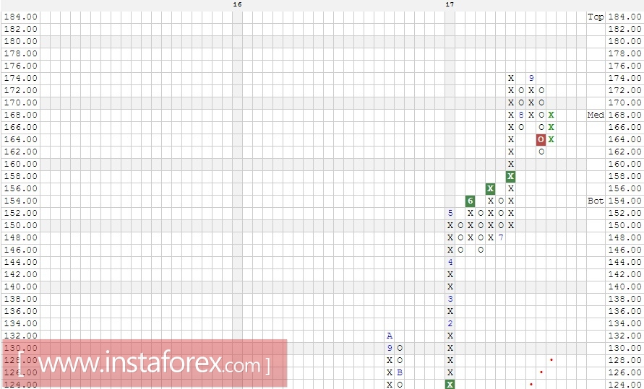Viewport: 644px width, 389px height.
Task: Click 150.00 on the left price axis
Action: 20,225
